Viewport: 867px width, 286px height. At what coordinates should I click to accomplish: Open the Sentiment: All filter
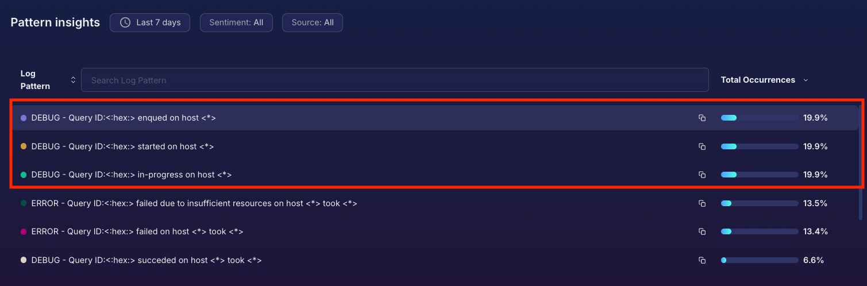[x=236, y=22]
